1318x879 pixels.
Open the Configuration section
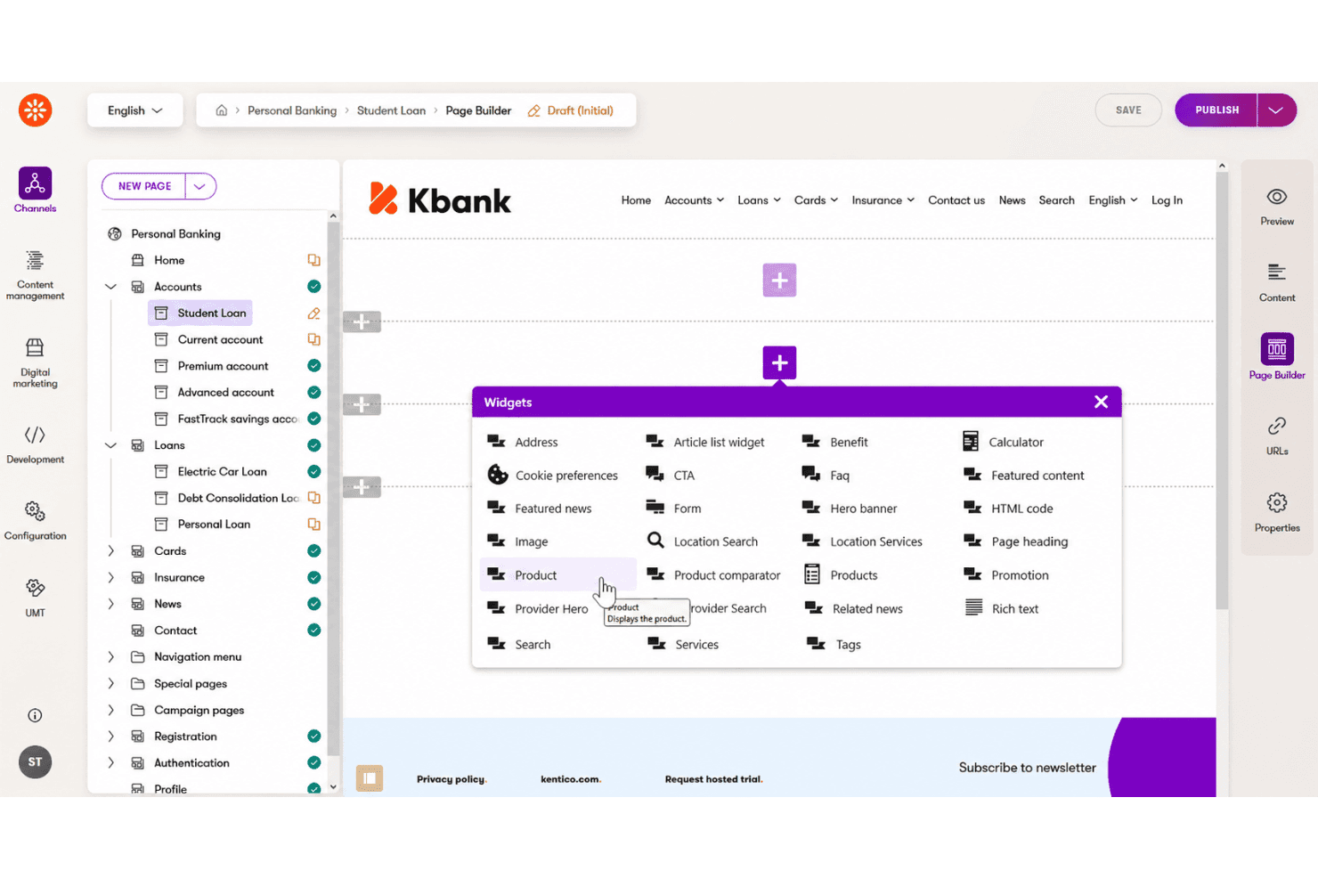[x=35, y=521]
